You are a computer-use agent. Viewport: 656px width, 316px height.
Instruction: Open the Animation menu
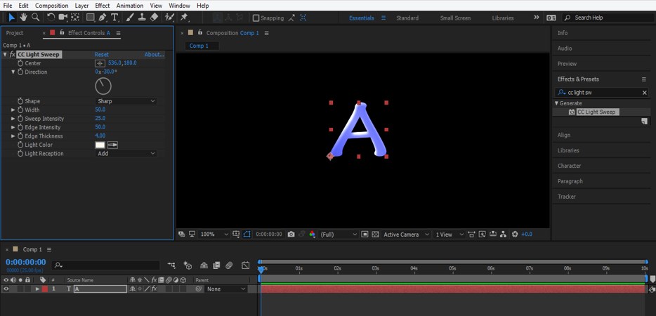coord(129,6)
